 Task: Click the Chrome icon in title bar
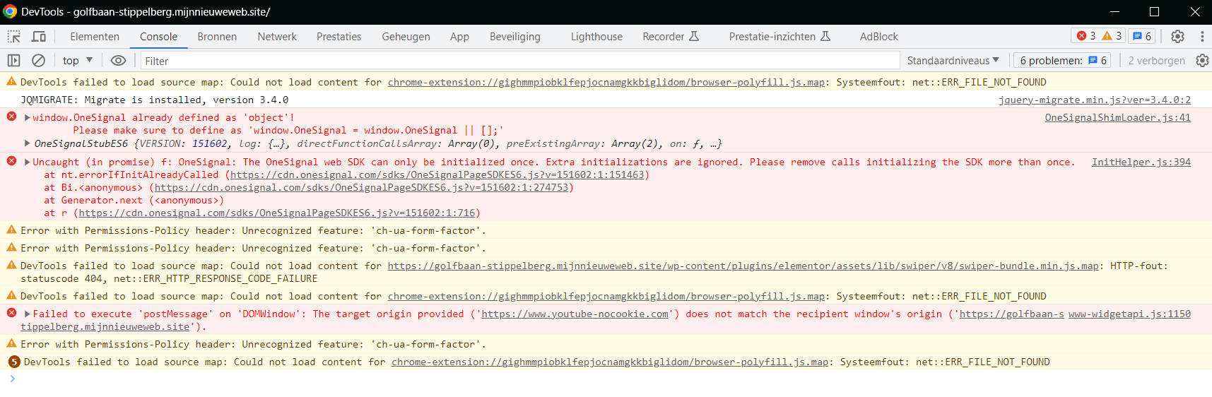point(10,11)
